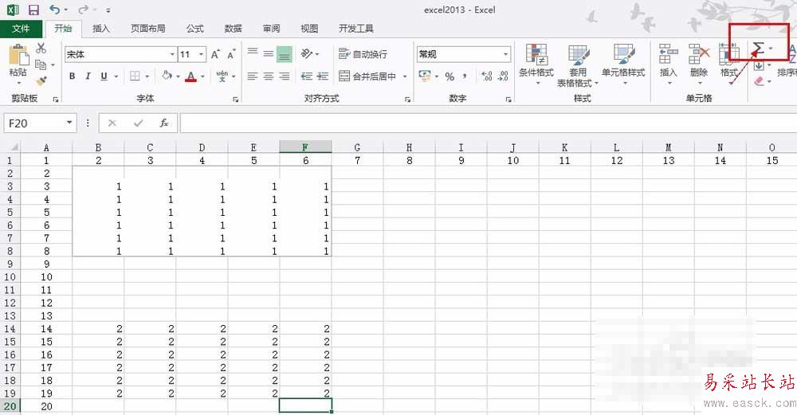Click the Borders icon
The width and height of the screenshot is (797, 415).
(x=135, y=76)
